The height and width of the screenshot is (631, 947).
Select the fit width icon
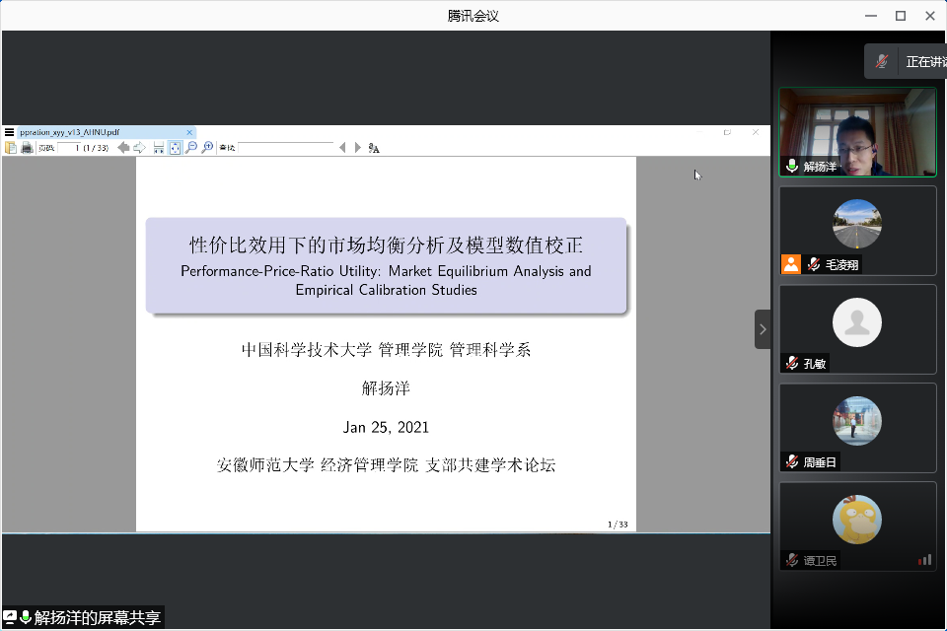[x=158, y=148]
